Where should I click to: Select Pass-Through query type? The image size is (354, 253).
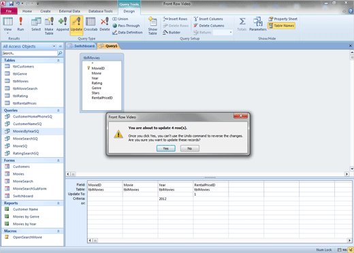(126, 26)
